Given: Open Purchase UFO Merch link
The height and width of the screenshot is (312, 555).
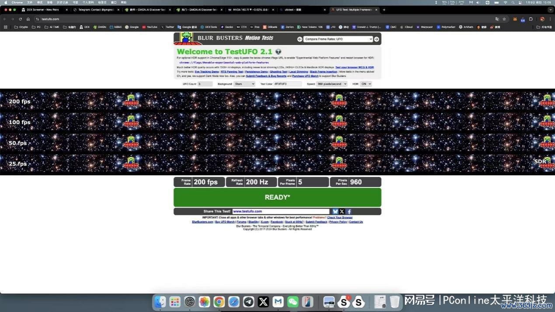Looking at the screenshot, I should click(305, 76).
